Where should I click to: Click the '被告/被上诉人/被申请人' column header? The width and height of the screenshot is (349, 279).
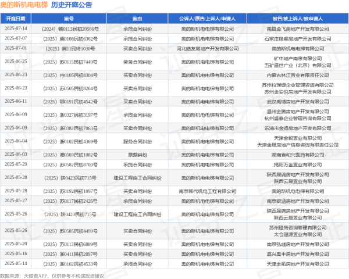298,19
